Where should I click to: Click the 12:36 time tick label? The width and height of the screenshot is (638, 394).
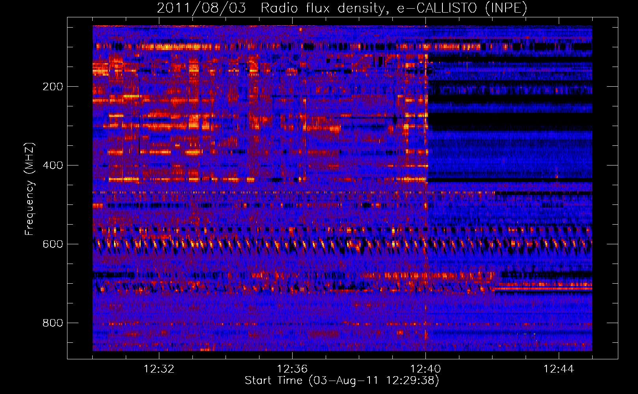point(292,369)
